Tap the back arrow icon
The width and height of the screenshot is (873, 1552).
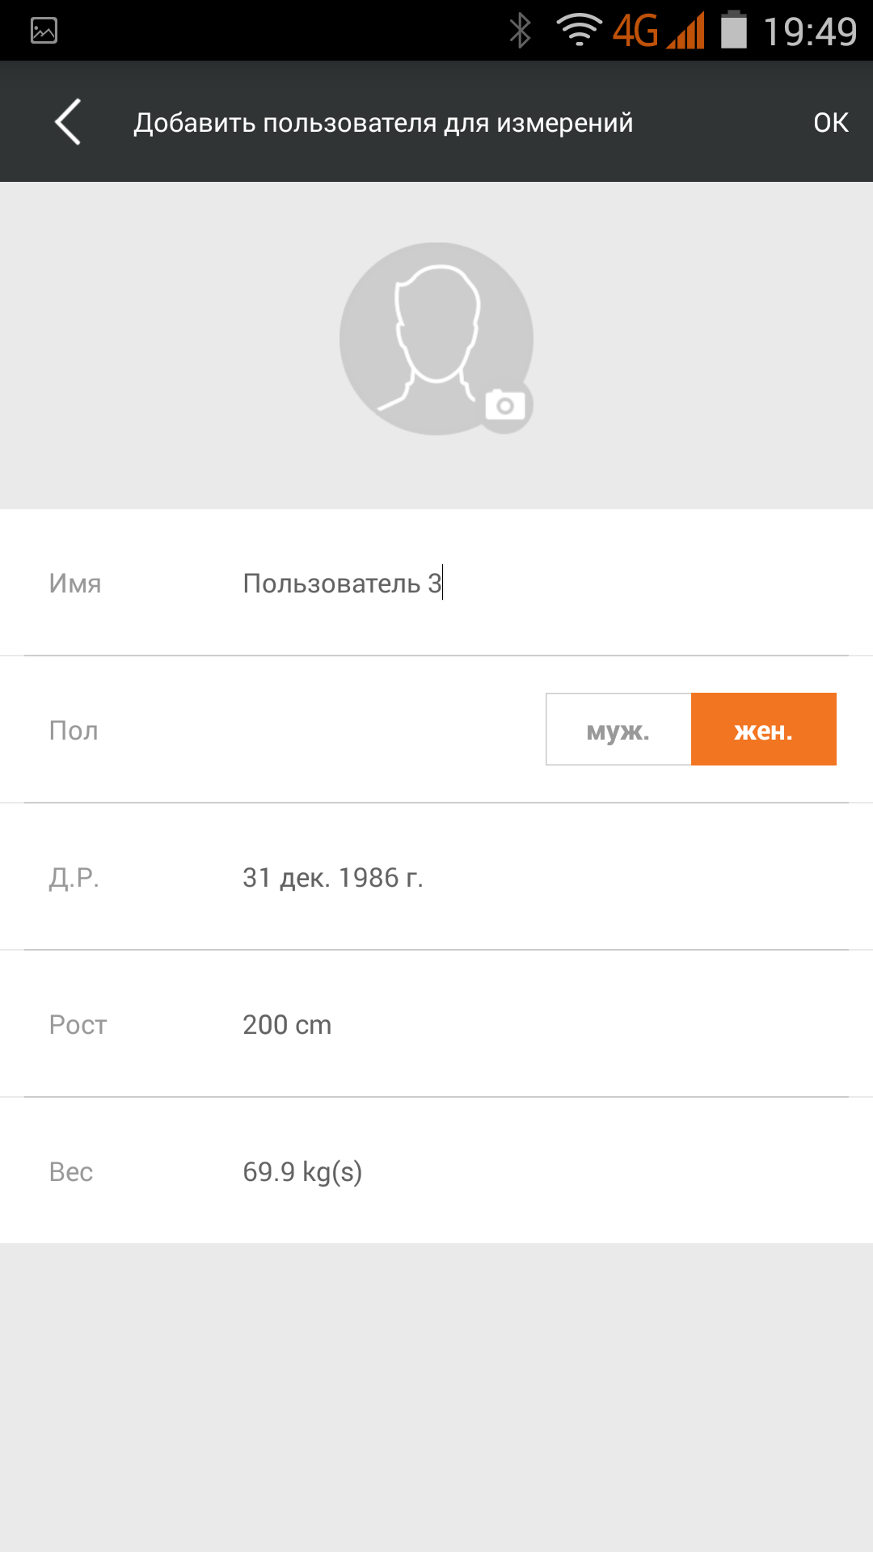[x=68, y=122]
